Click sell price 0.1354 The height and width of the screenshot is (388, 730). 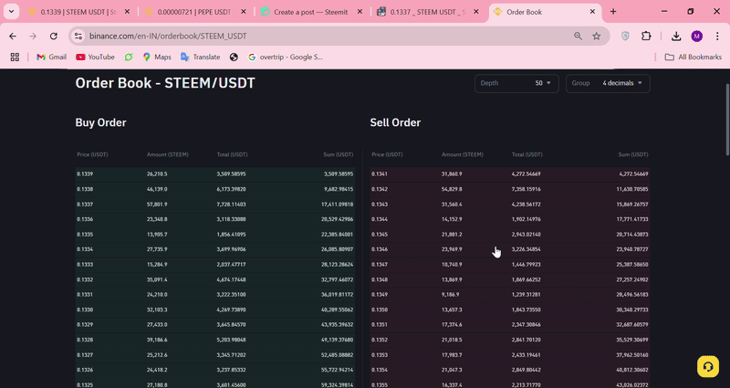click(x=380, y=370)
